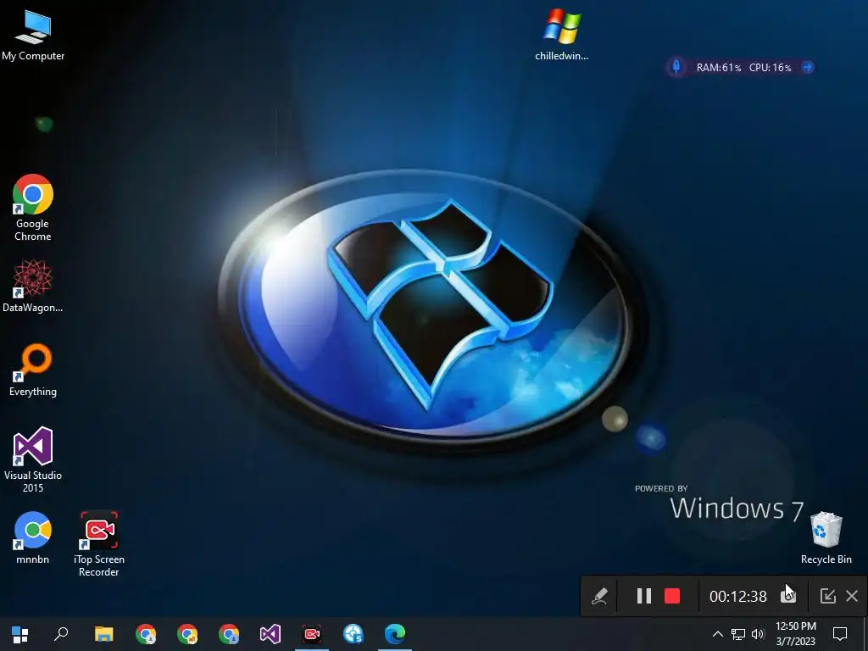
Task: Open the annotation pen tool on the recorder bar
Action: click(x=599, y=596)
